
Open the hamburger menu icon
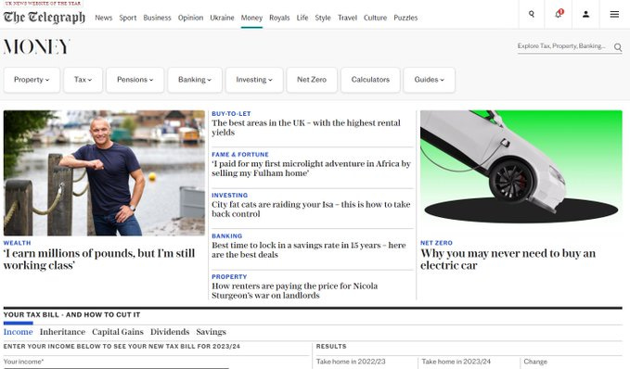click(614, 15)
